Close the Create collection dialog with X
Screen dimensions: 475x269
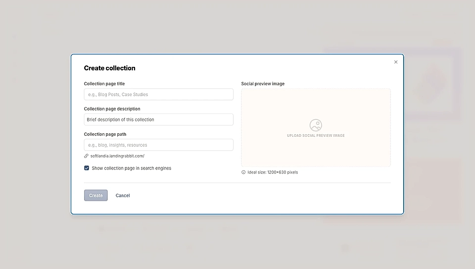pyautogui.click(x=396, y=62)
